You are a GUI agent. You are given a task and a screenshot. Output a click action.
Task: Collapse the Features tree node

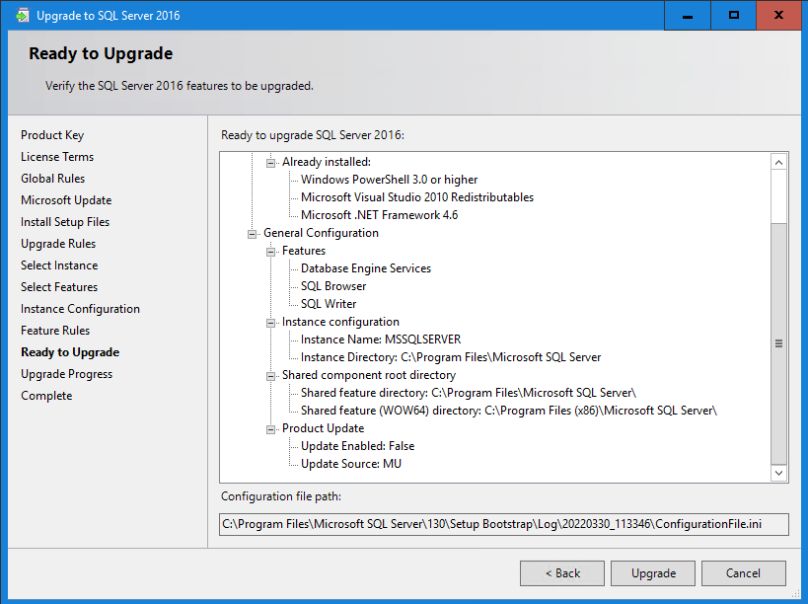[x=270, y=252]
